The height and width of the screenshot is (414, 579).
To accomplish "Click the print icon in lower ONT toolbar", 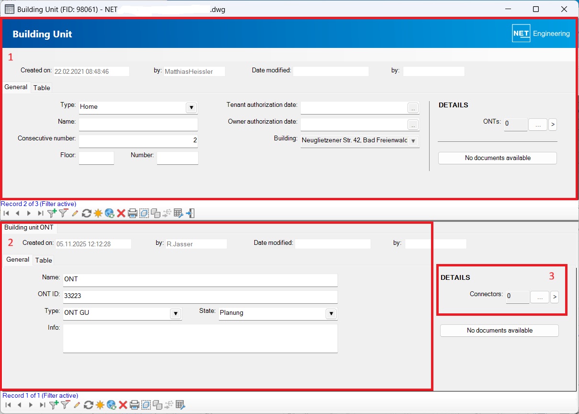I will click(135, 405).
